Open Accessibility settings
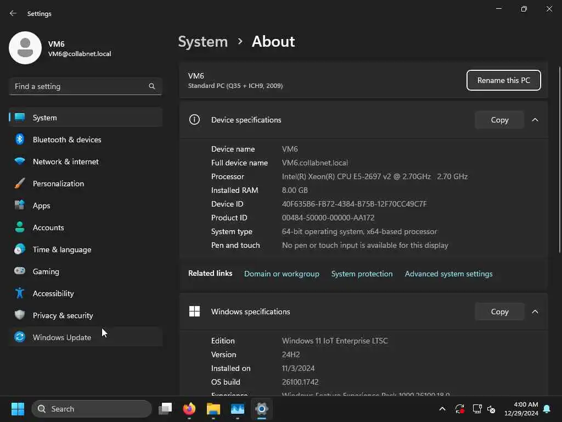The image size is (562, 422). (86, 293)
